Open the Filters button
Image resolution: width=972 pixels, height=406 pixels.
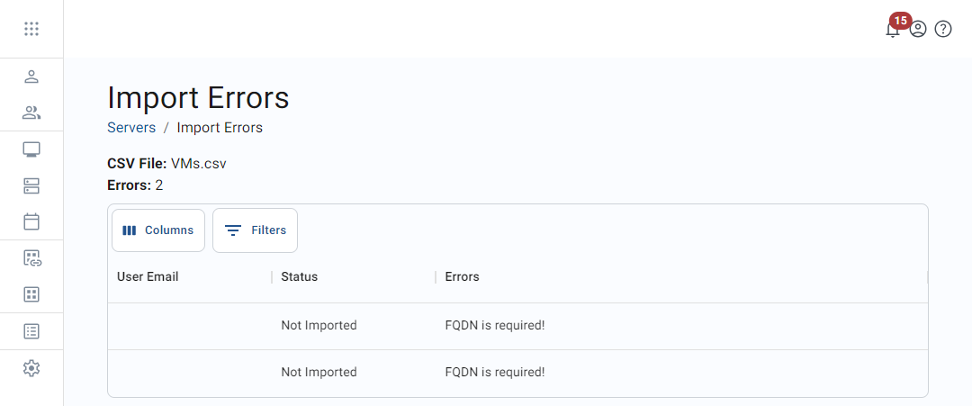(255, 230)
